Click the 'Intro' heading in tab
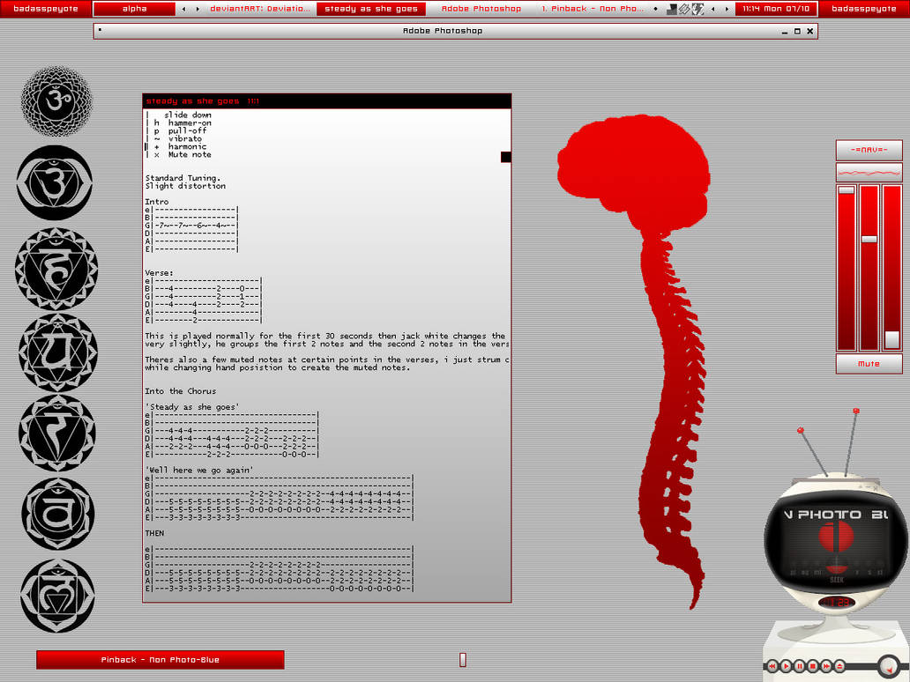The width and height of the screenshot is (910, 682). click(157, 202)
